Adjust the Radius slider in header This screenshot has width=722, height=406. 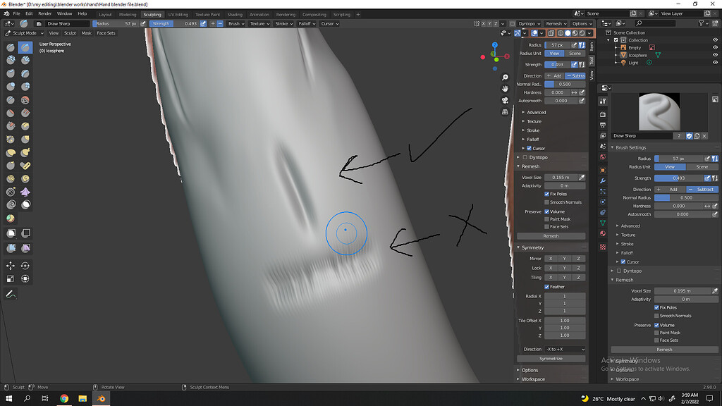pyautogui.click(x=116, y=23)
